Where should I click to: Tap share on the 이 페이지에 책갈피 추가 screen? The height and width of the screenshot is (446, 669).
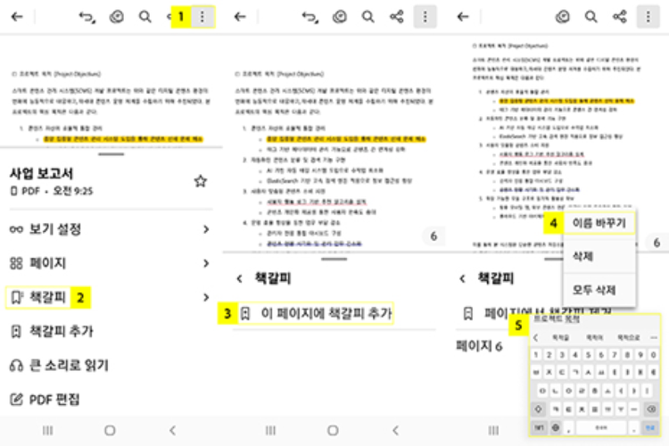[396, 17]
